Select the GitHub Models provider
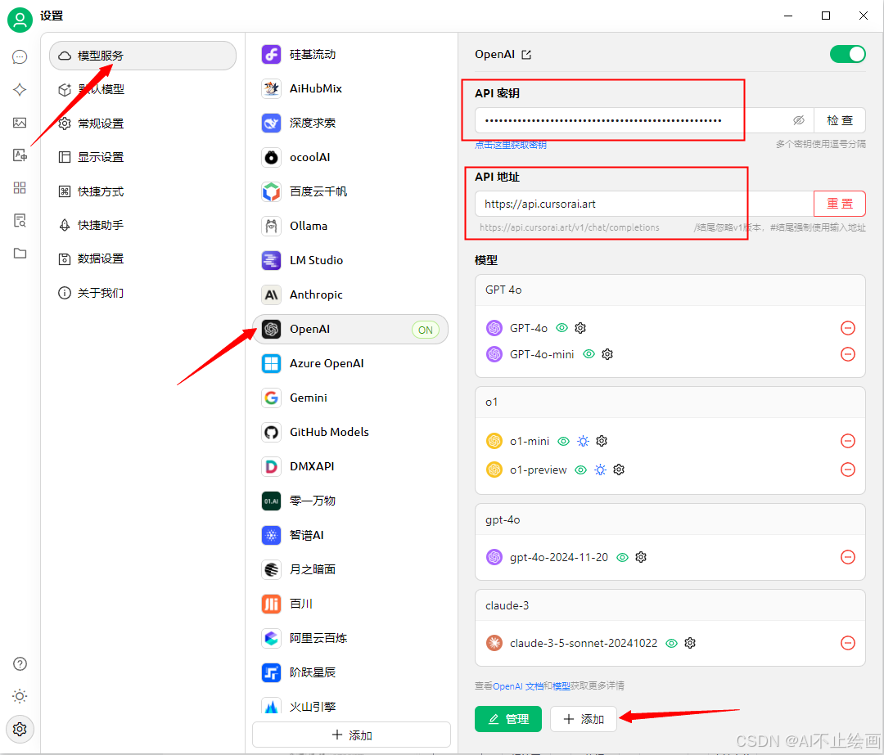 point(350,432)
